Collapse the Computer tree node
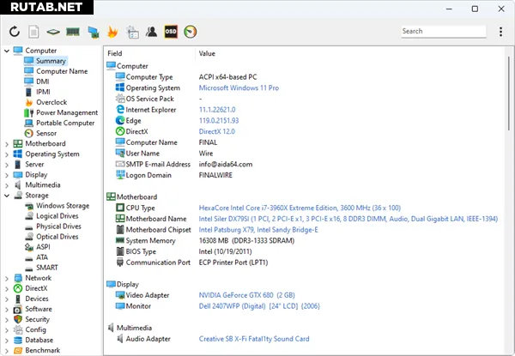 [7, 51]
